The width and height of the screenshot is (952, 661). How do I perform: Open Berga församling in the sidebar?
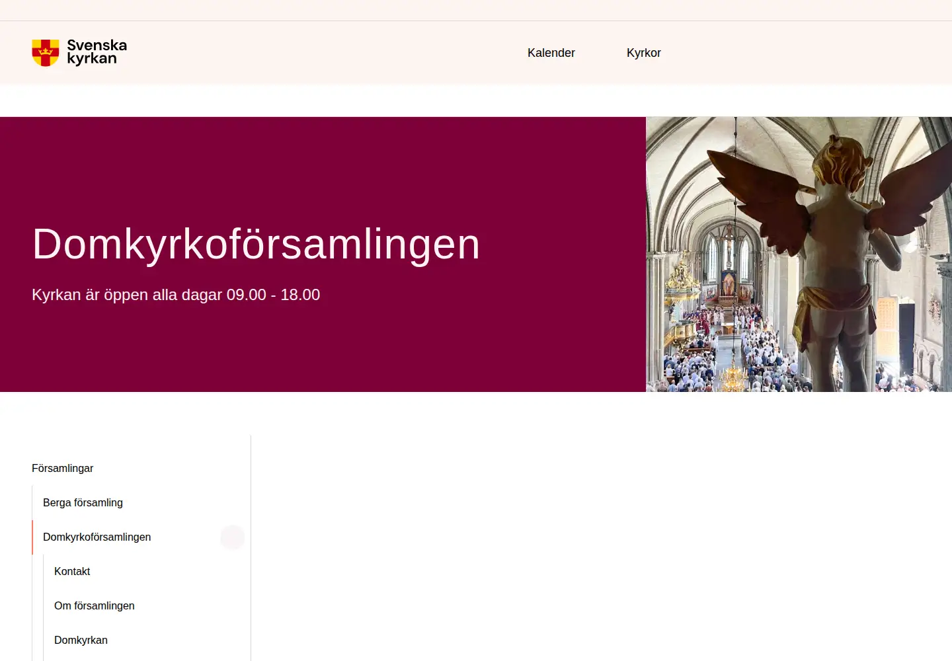(x=83, y=502)
